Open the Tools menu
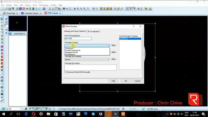 pyautogui.click(x=35, y=5)
